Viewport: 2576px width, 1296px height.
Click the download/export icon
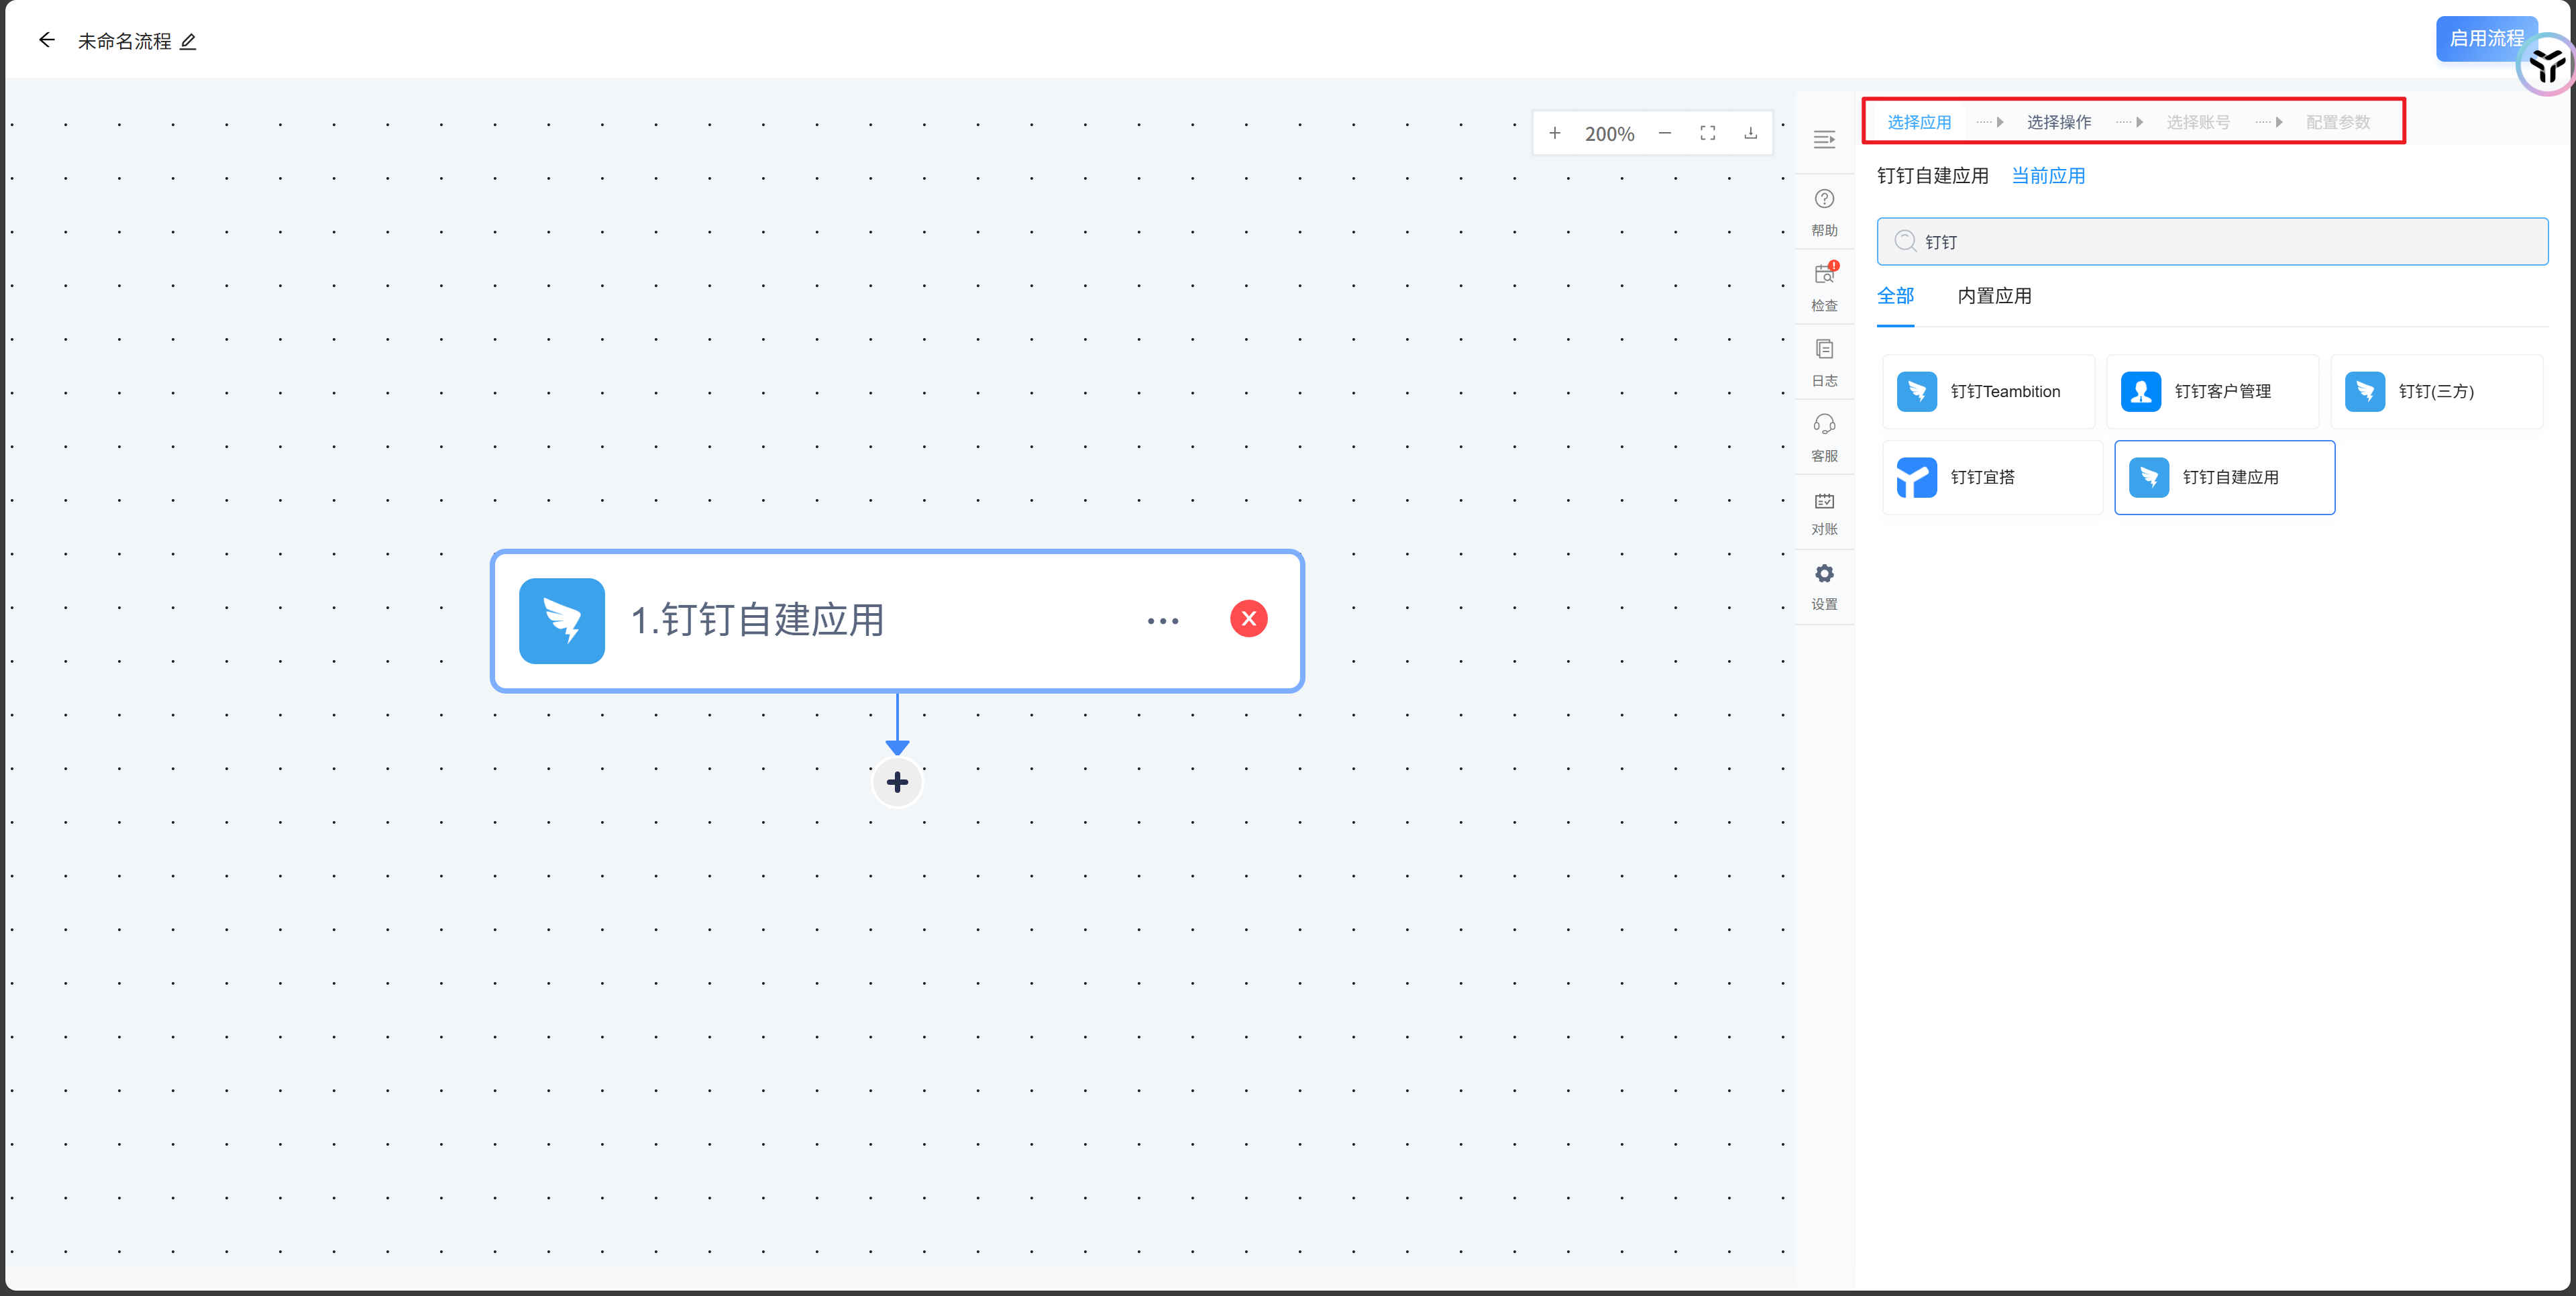[x=1750, y=133]
